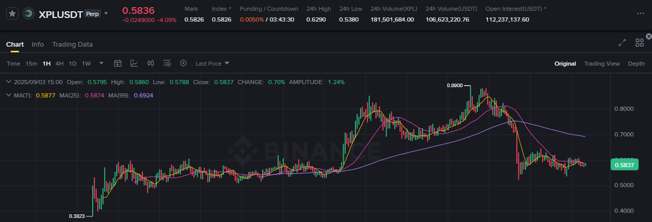Expand chart to fullscreen with arrows icon
Image resolution: width=652 pixels, height=222 pixels.
622,43
